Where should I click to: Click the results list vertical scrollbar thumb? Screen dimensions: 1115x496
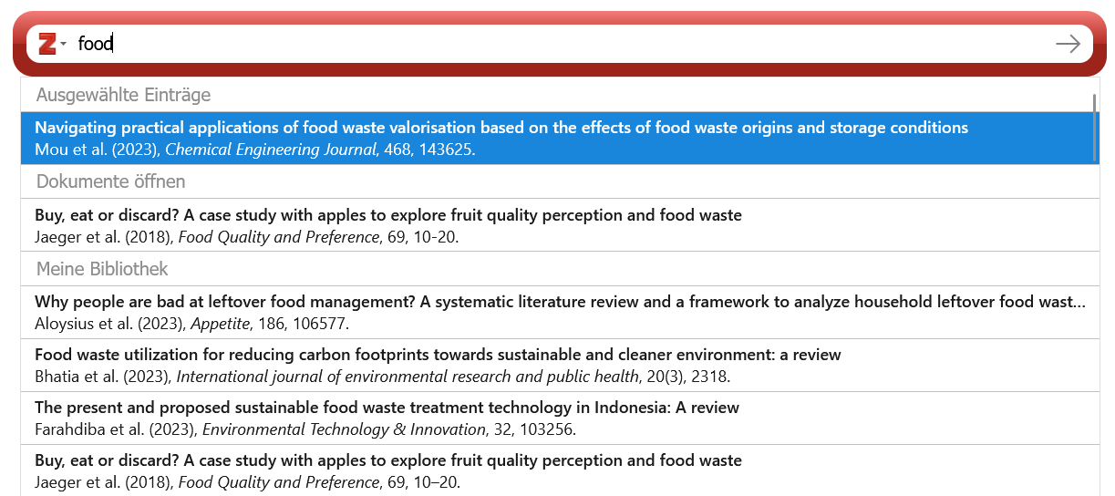[x=1094, y=127]
